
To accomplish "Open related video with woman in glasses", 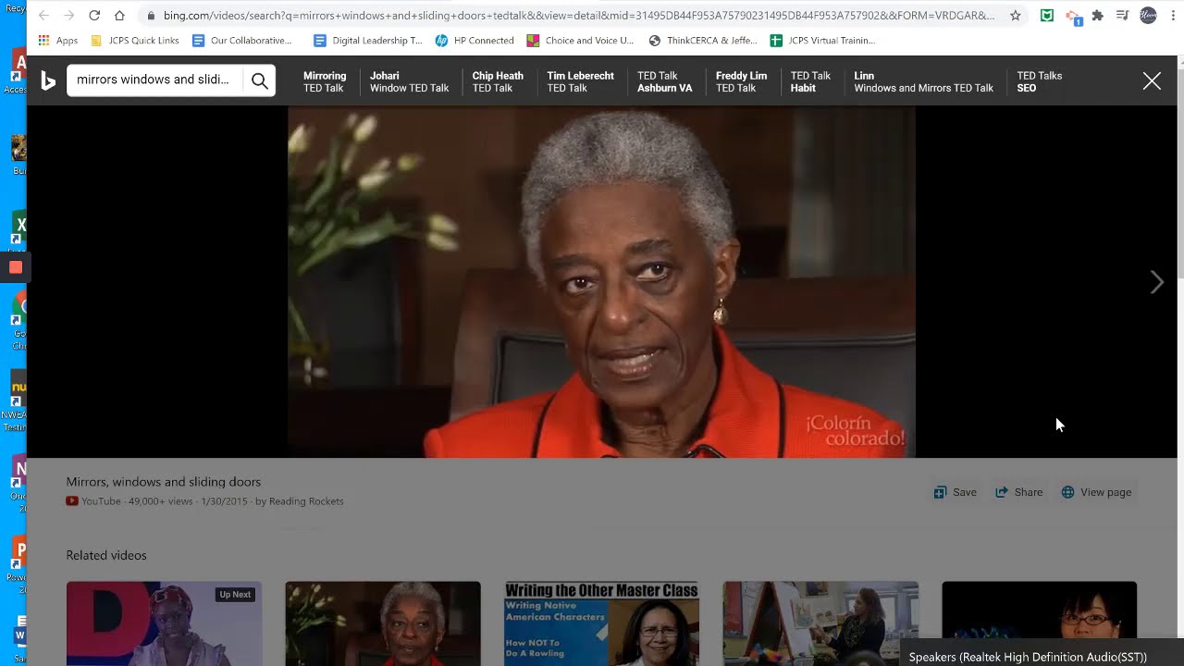I will 1039,610.
